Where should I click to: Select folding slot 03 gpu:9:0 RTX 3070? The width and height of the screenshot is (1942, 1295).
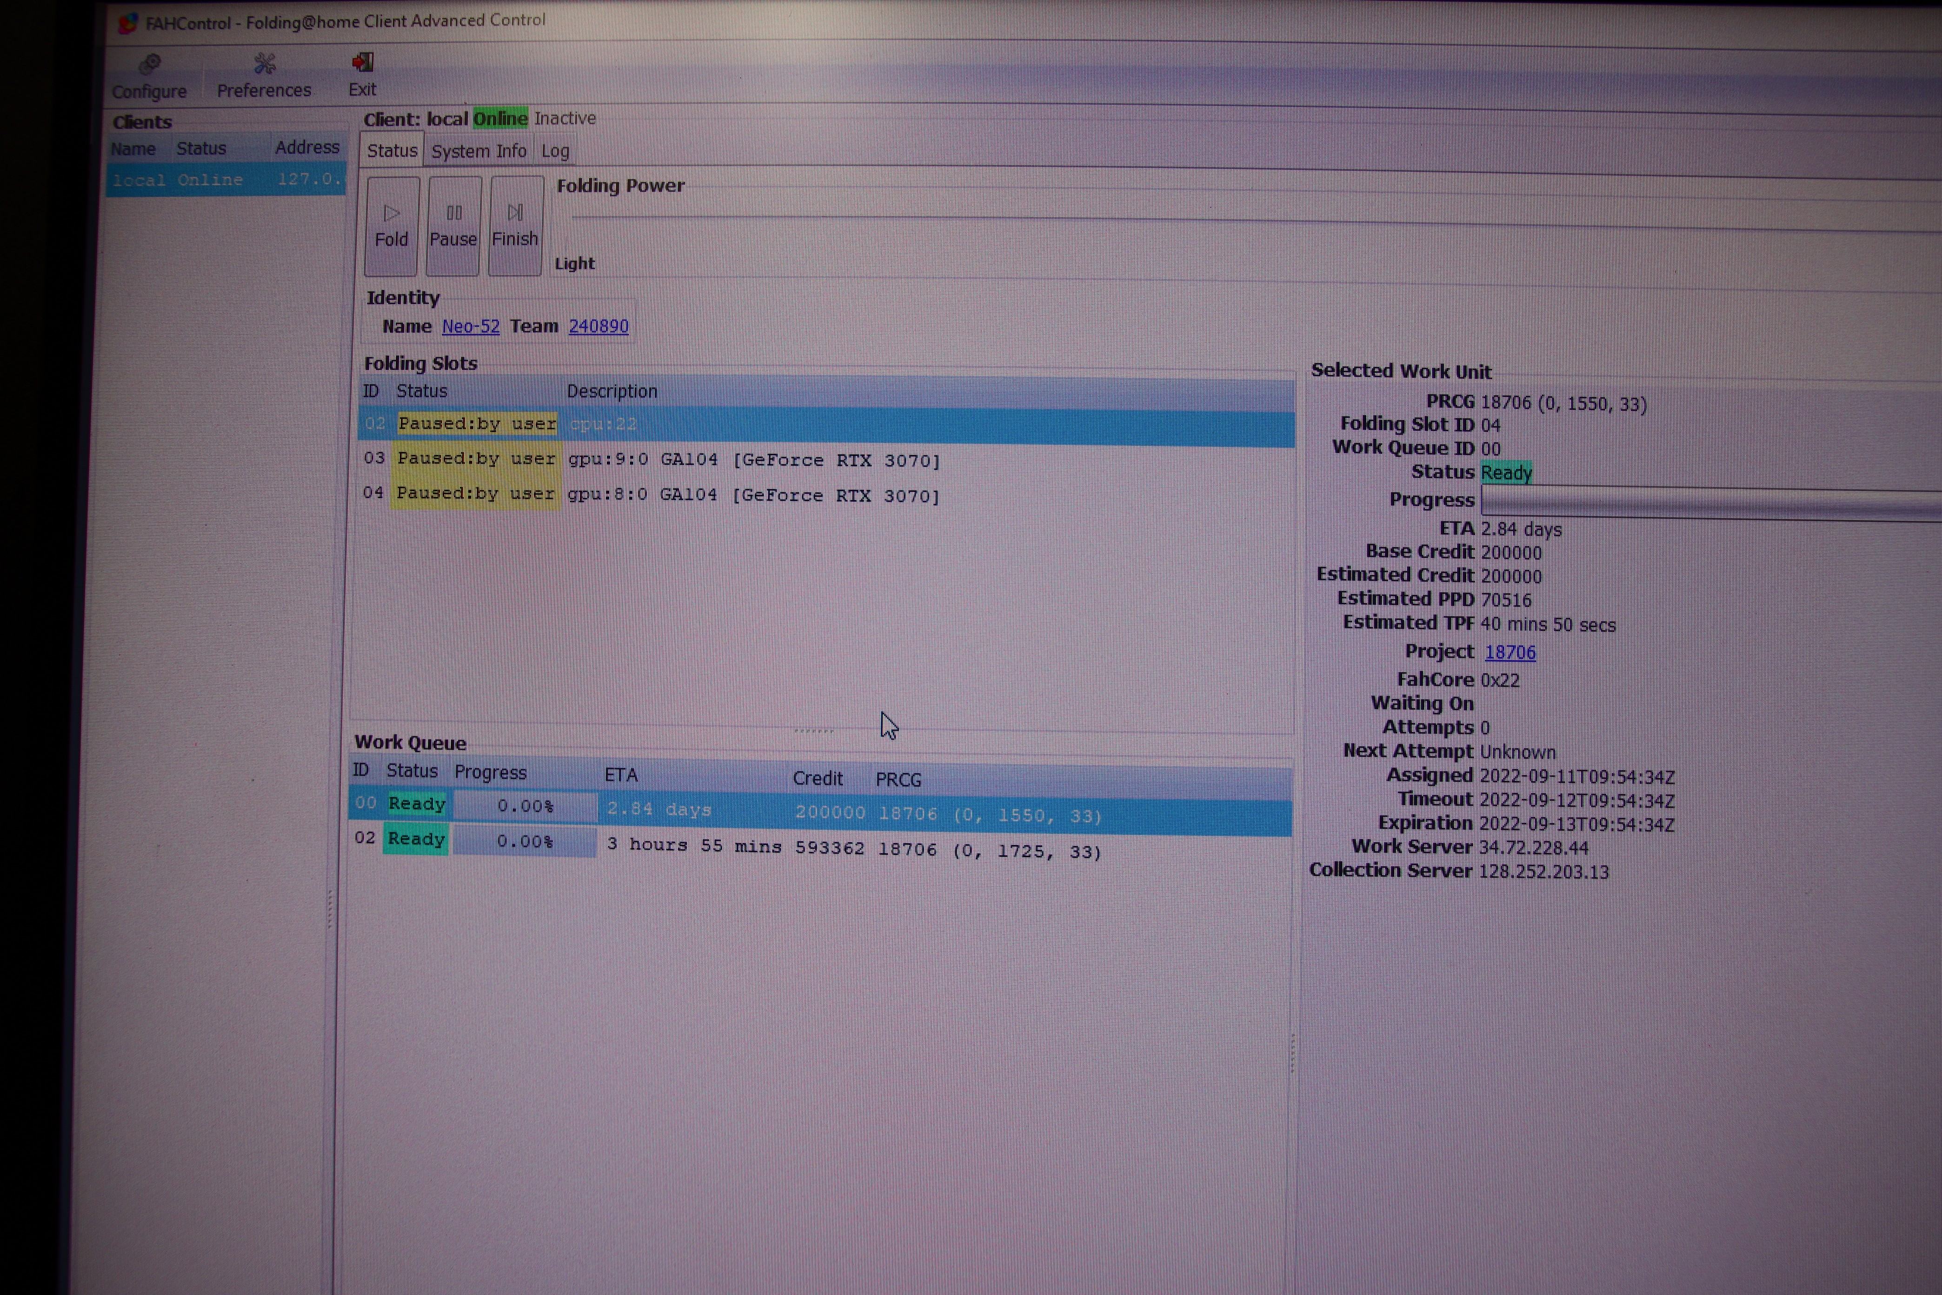pos(826,459)
